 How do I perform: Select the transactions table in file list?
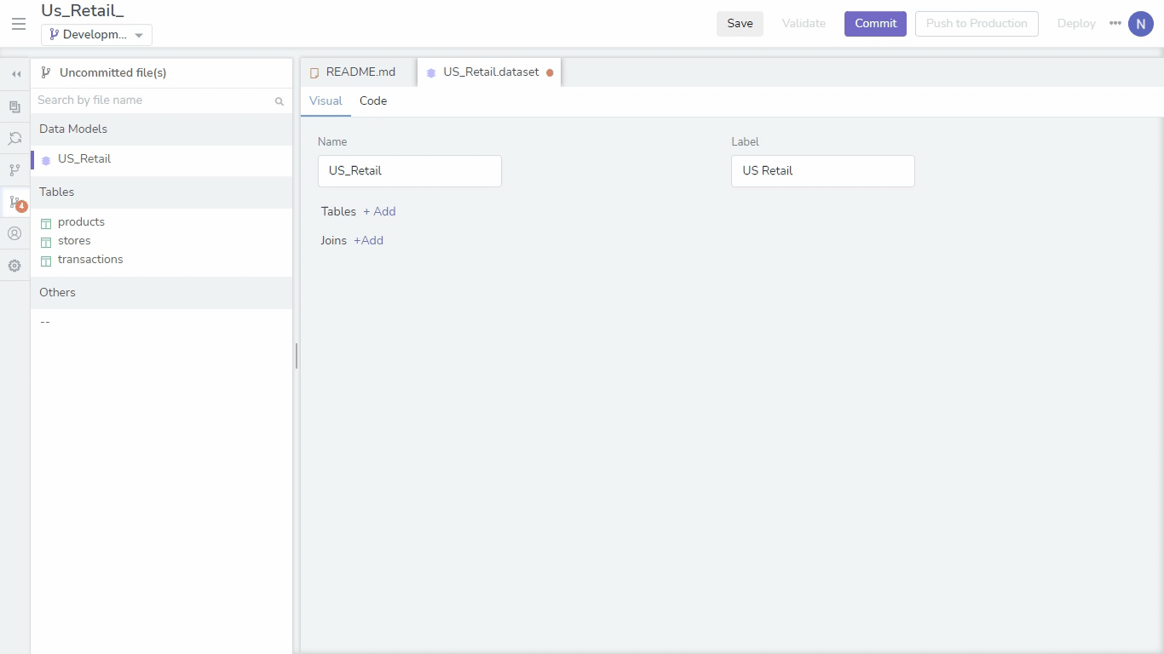(x=90, y=259)
